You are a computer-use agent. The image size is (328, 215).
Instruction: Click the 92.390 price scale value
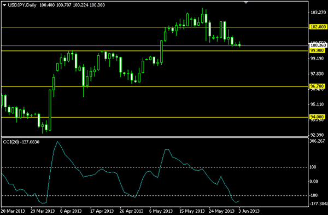[x=317, y=135]
